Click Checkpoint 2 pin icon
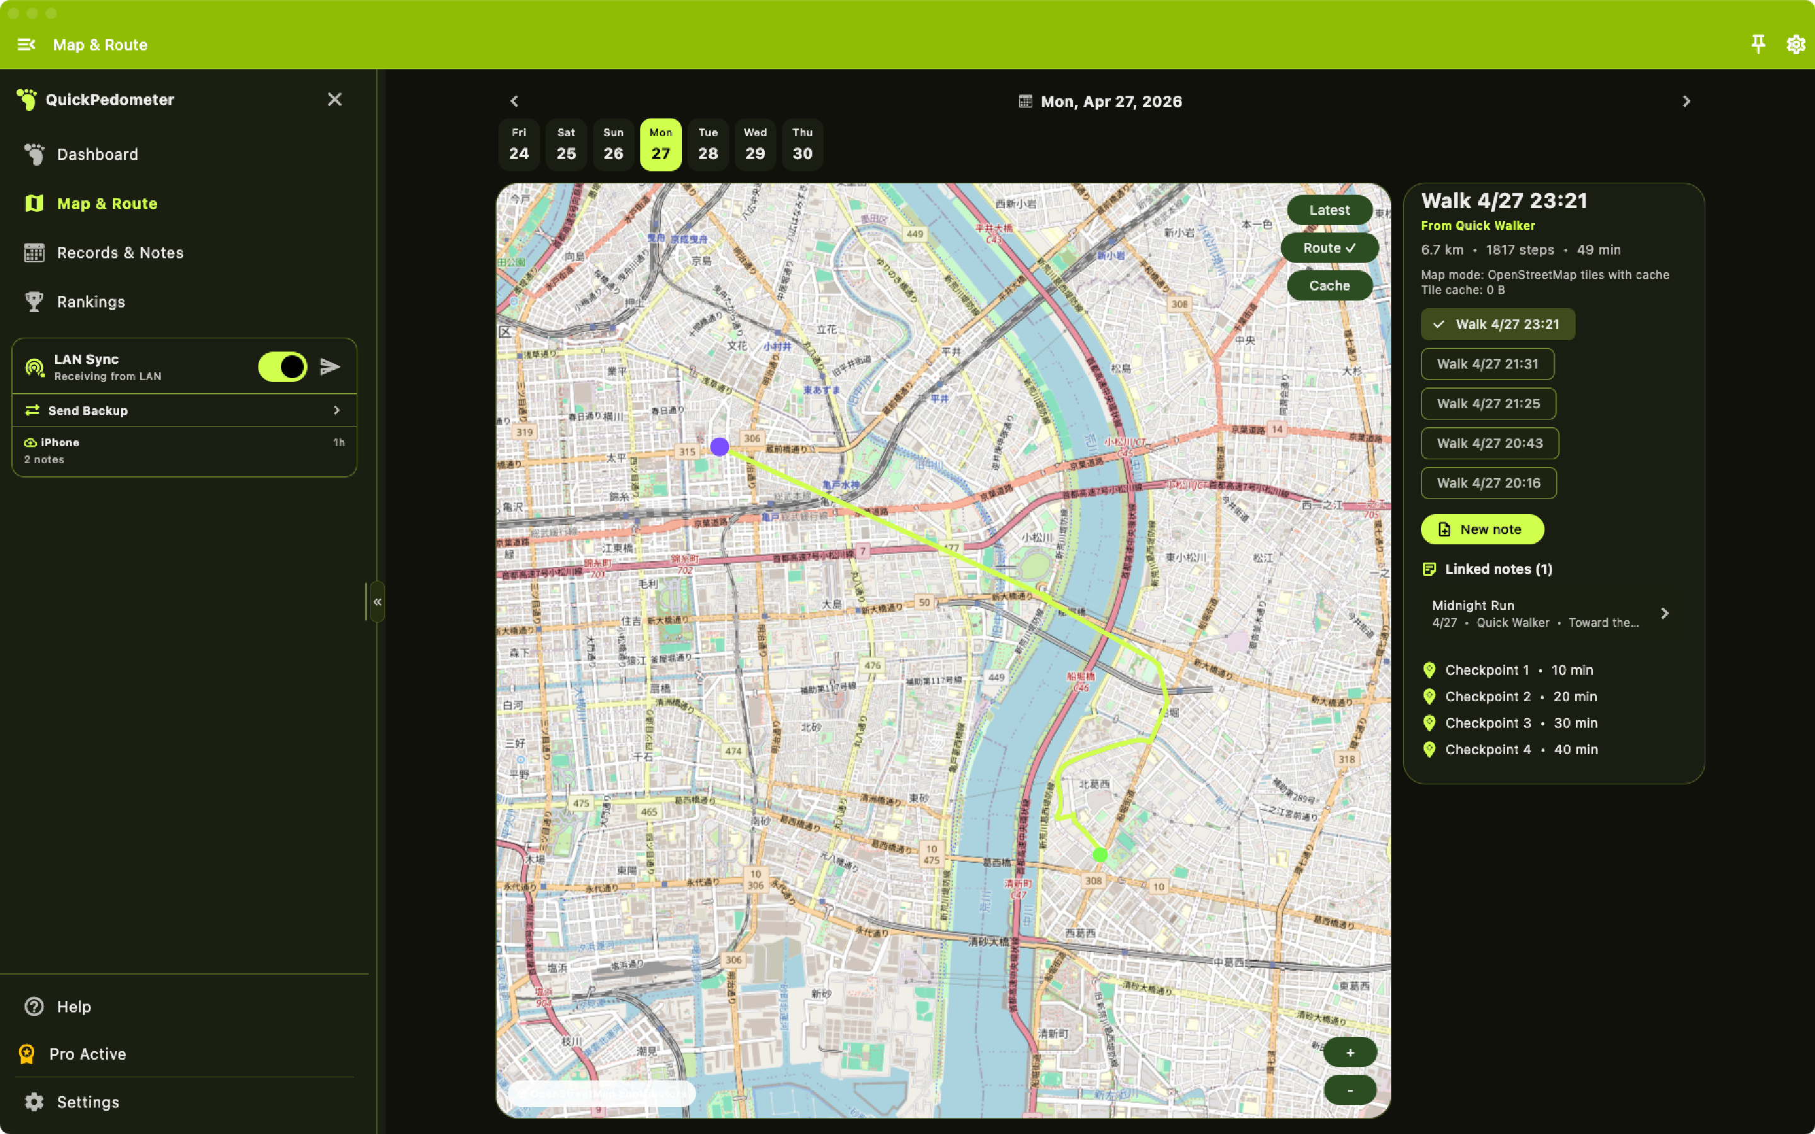1815x1134 pixels. (1429, 697)
